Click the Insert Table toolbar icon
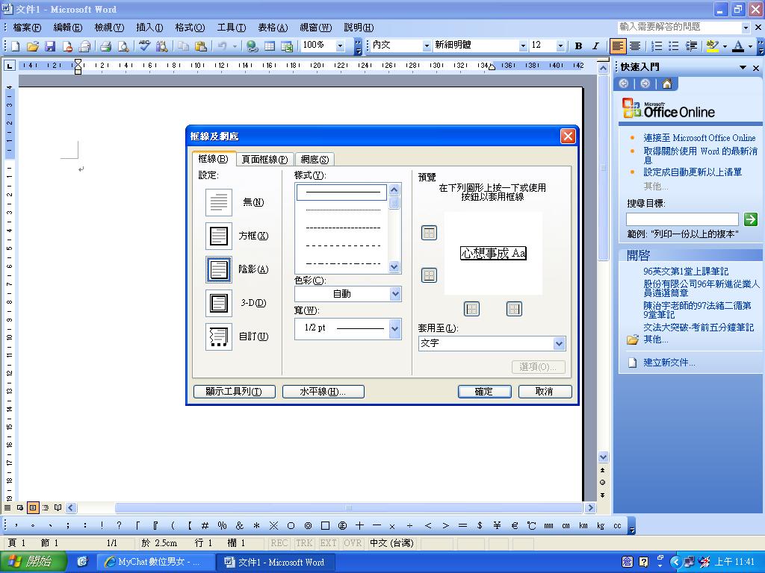Image resolution: width=765 pixels, height=573 pixels. 269,46
